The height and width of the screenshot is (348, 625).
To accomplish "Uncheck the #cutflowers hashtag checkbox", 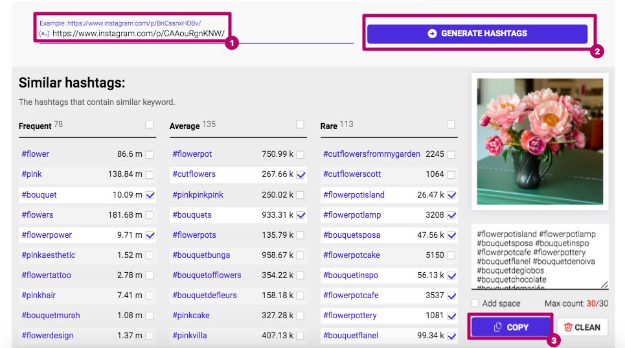I will coord(301,174).
